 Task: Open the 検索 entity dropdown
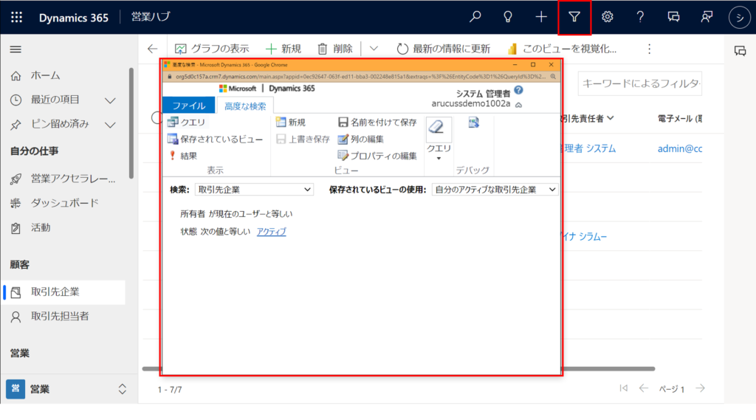tap(254, 190)
